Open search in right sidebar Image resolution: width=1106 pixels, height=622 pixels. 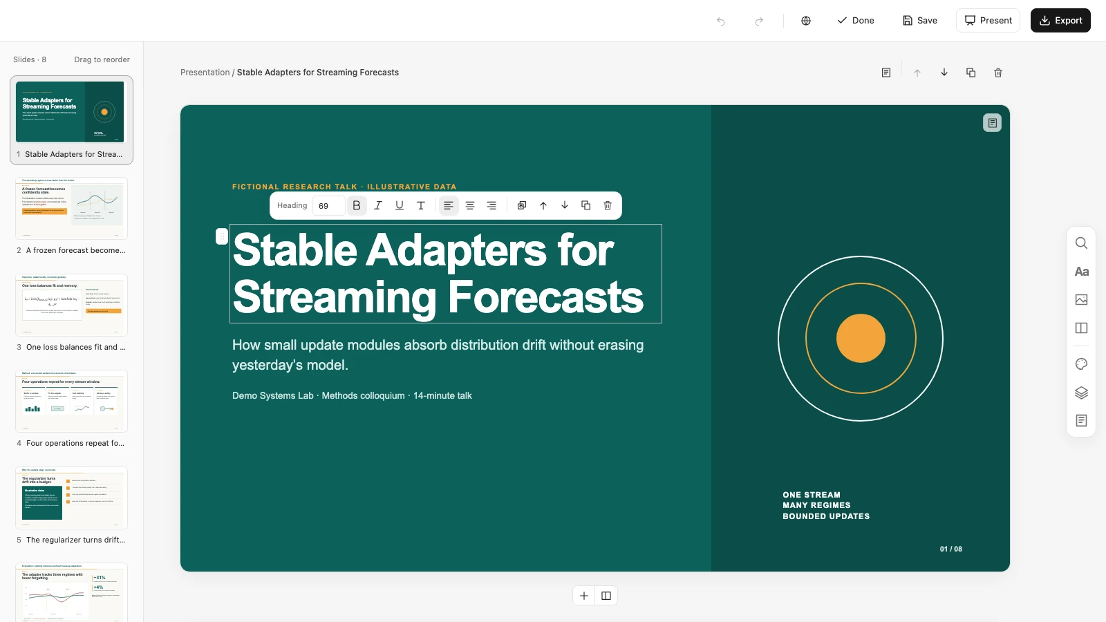[1082, 243]
